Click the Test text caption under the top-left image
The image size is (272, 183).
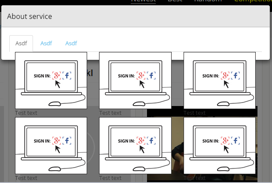coord(26,113)
